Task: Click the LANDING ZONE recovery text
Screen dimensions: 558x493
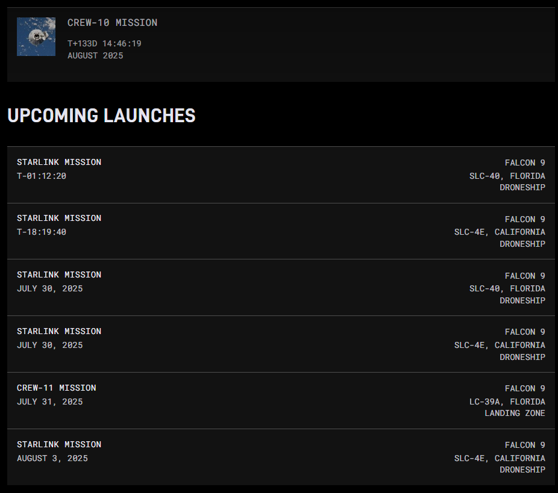Action: point(515,413)
